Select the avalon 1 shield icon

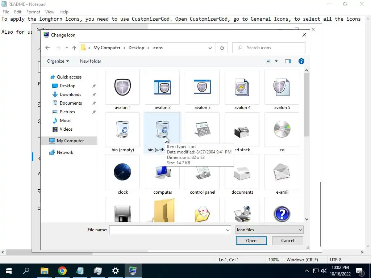(x=122, y=90)
